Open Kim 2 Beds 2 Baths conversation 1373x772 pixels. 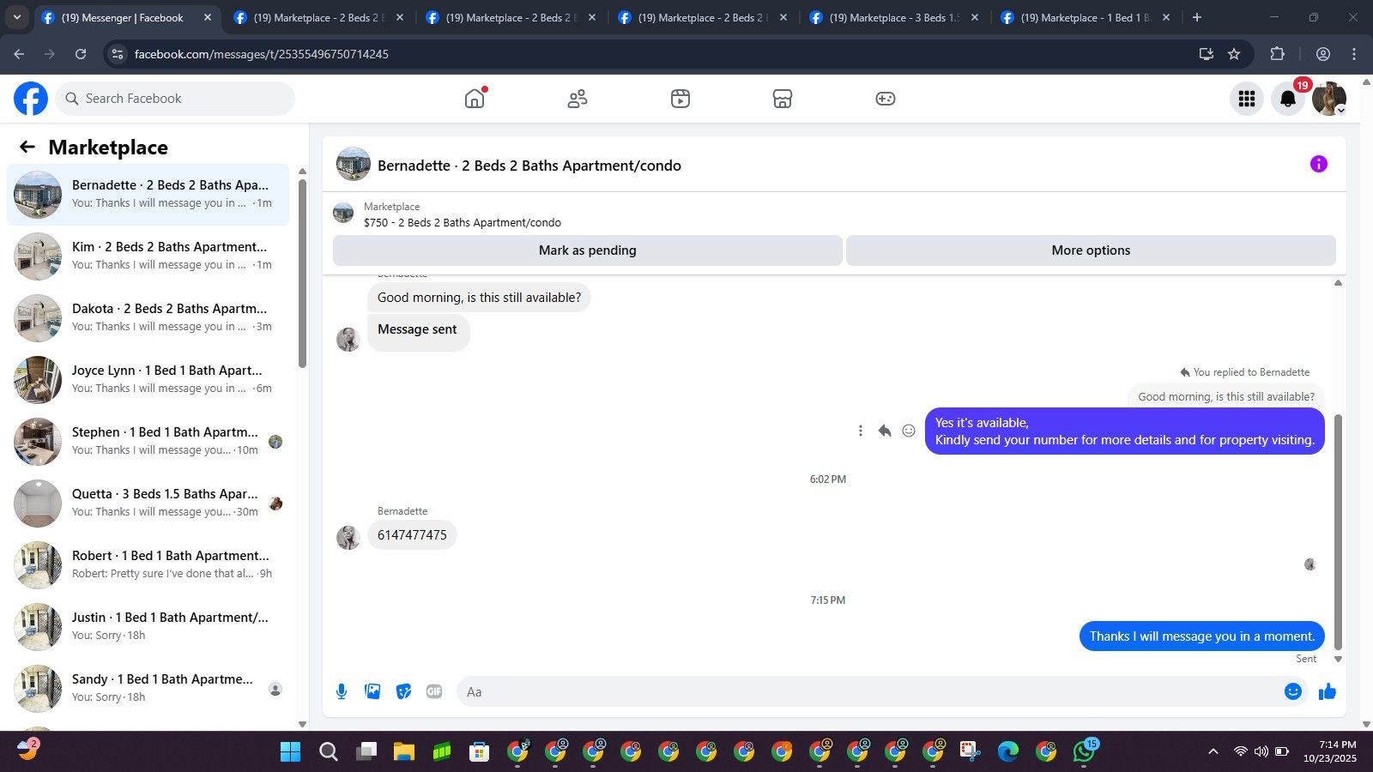(148, 256)
